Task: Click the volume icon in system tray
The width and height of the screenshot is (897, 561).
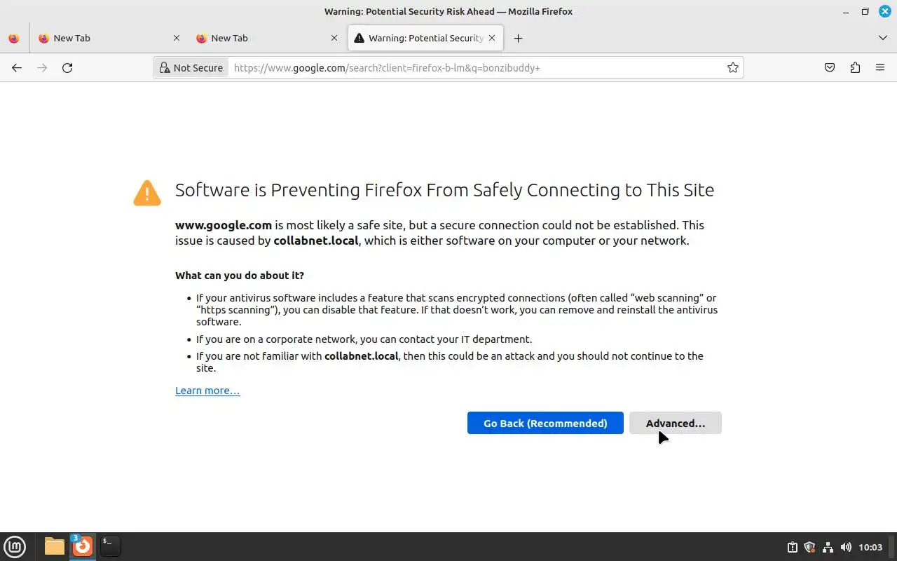Action: pos(846,547)
